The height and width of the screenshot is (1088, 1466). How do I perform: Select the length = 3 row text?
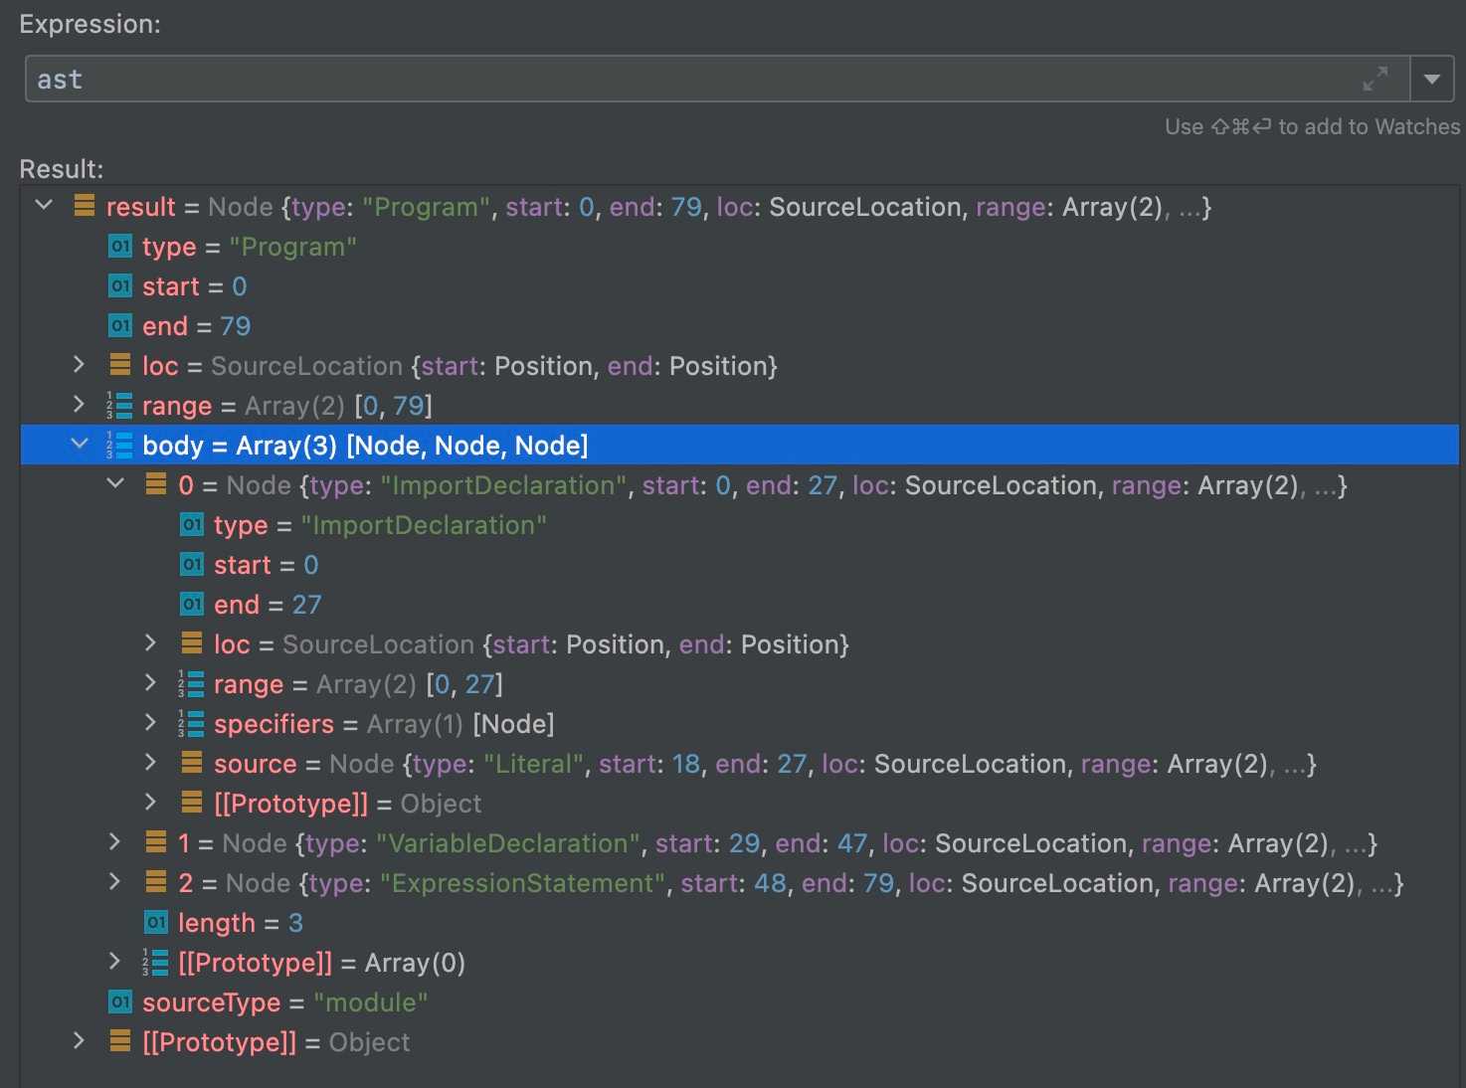pyautogui.click(x=241, y=923)
